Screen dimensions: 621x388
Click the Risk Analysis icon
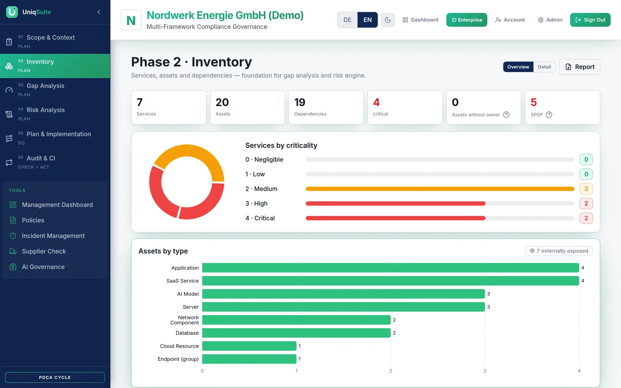9,114
